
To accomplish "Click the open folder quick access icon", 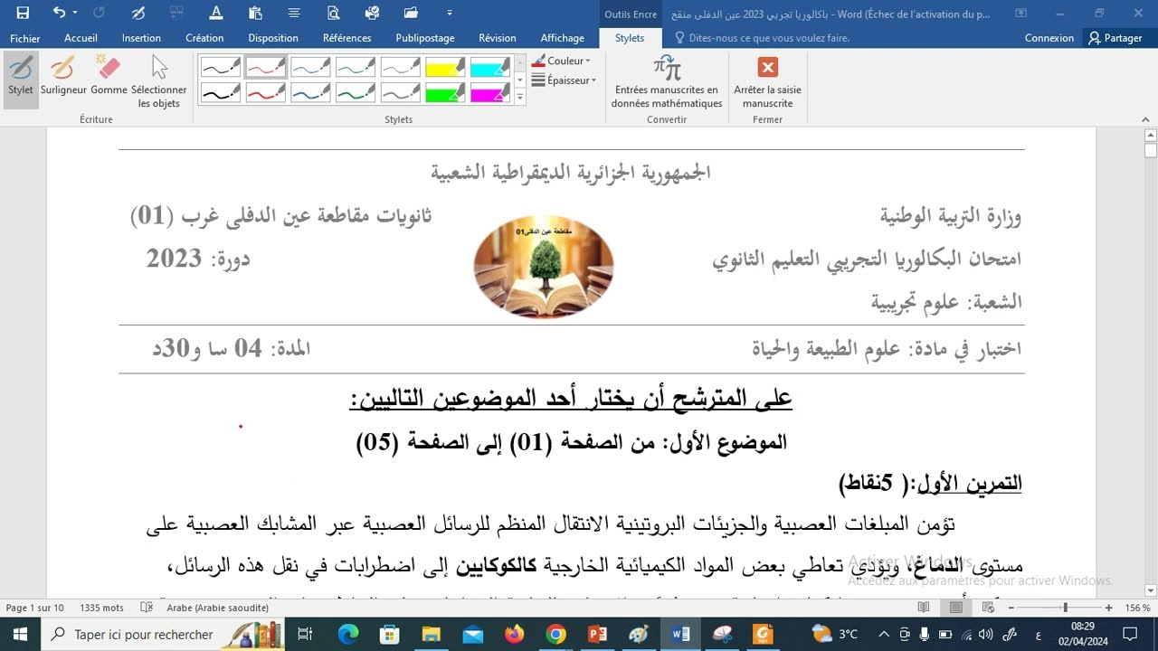I will 411,13.
